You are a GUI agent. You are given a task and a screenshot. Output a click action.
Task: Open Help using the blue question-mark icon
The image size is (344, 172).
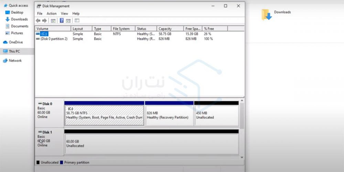click(62, 21)
